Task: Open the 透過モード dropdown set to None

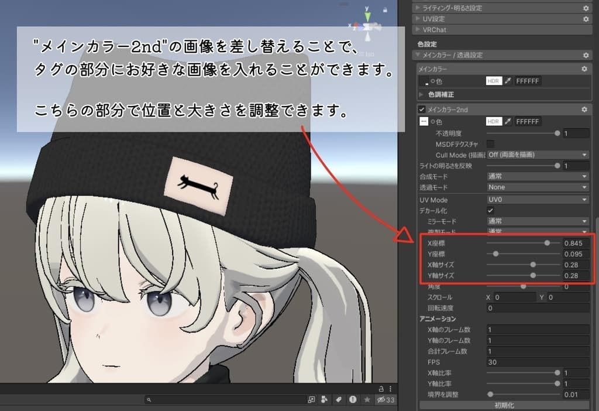Action: (x=537, y=187)
